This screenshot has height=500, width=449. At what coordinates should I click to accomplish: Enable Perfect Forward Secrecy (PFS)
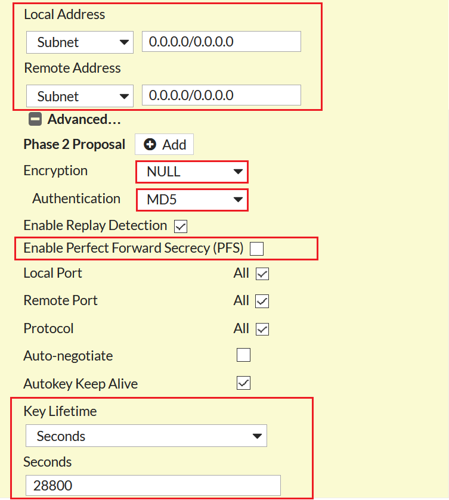(x=256, y=249)
